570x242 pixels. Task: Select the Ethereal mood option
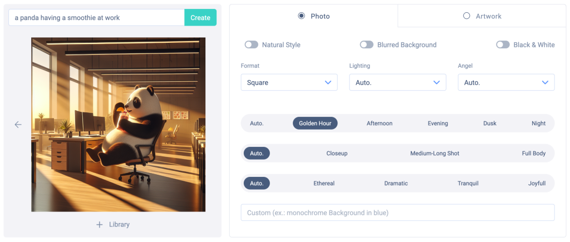(324, 183)
